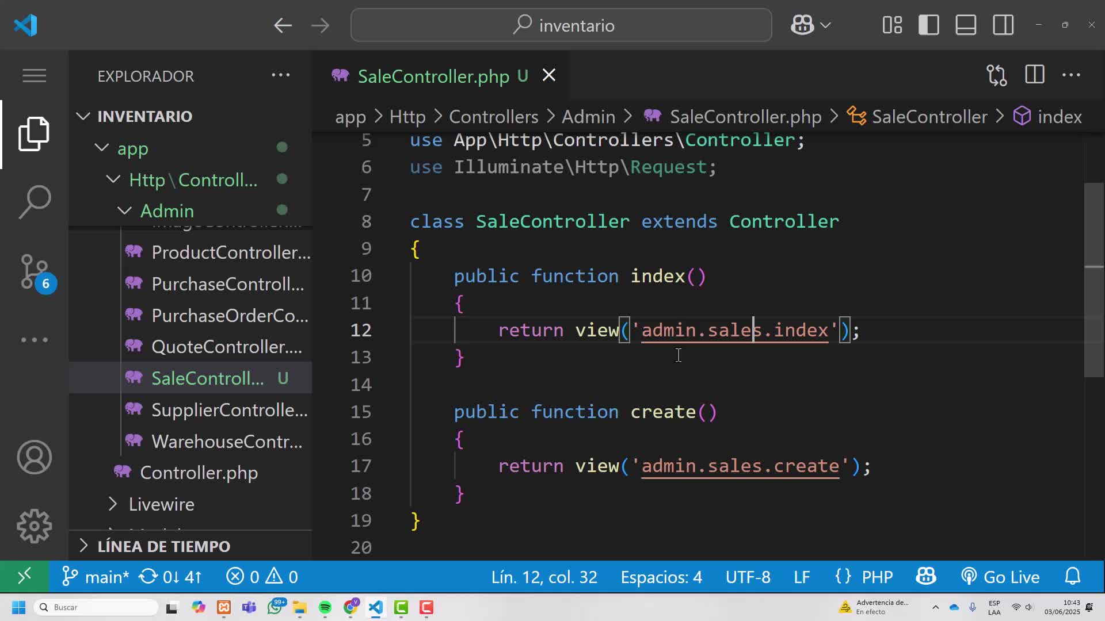Show additional activity bar views

click(x=34, y=340)
